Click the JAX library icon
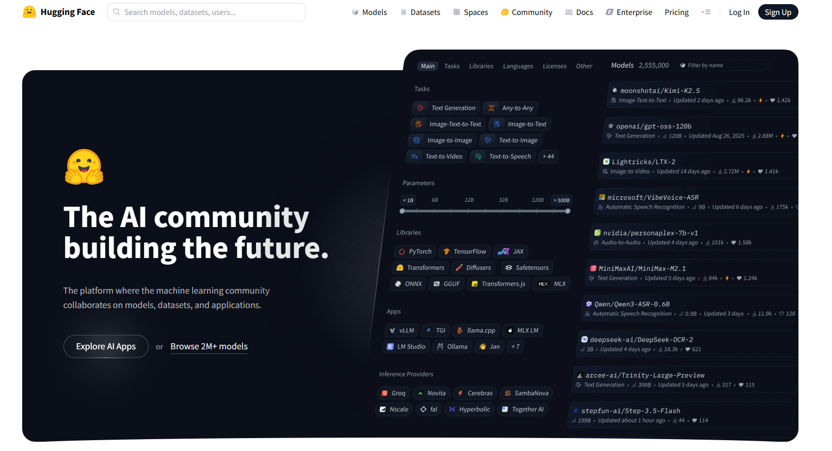 503,252
